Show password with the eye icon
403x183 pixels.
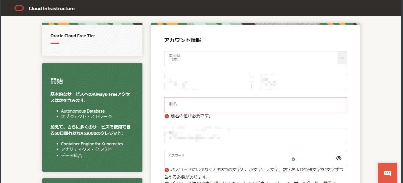click(x=339, y=158)
